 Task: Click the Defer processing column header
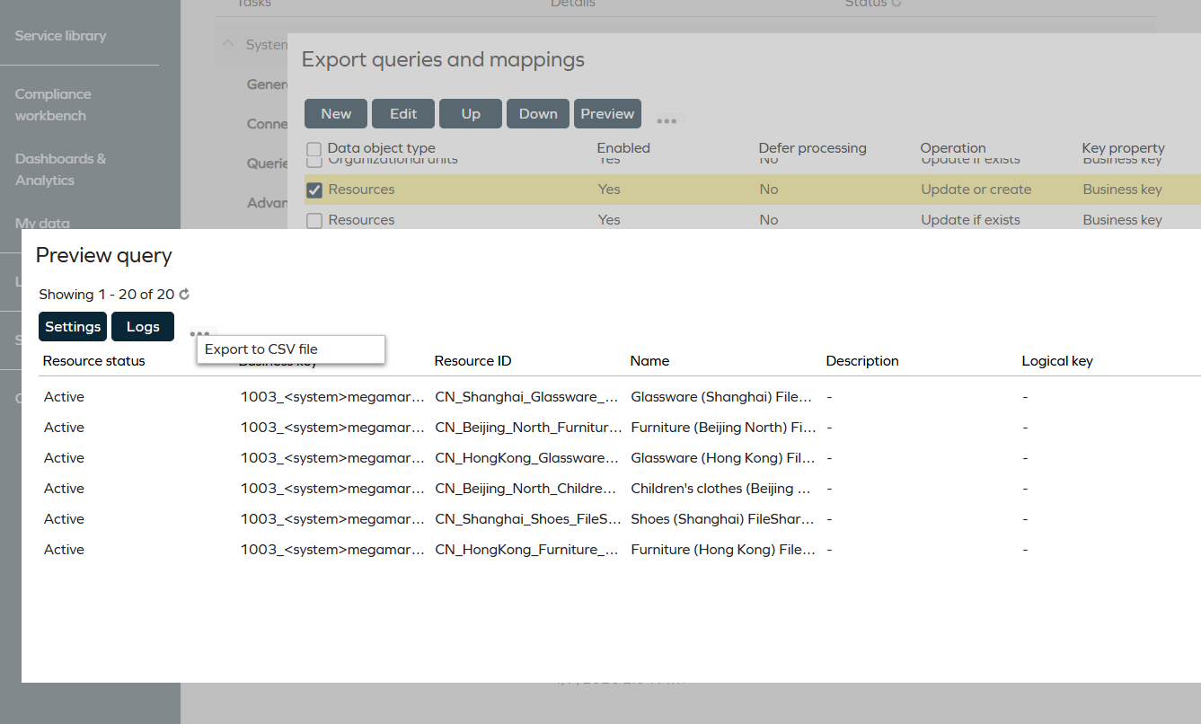click(x=812, y=148)
